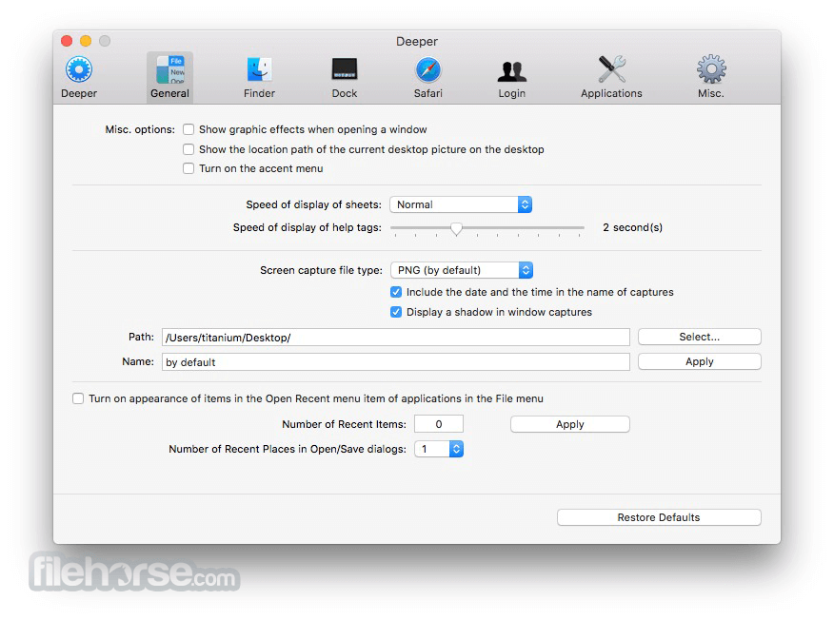Open the Dock settings pane

pos(344,77)
